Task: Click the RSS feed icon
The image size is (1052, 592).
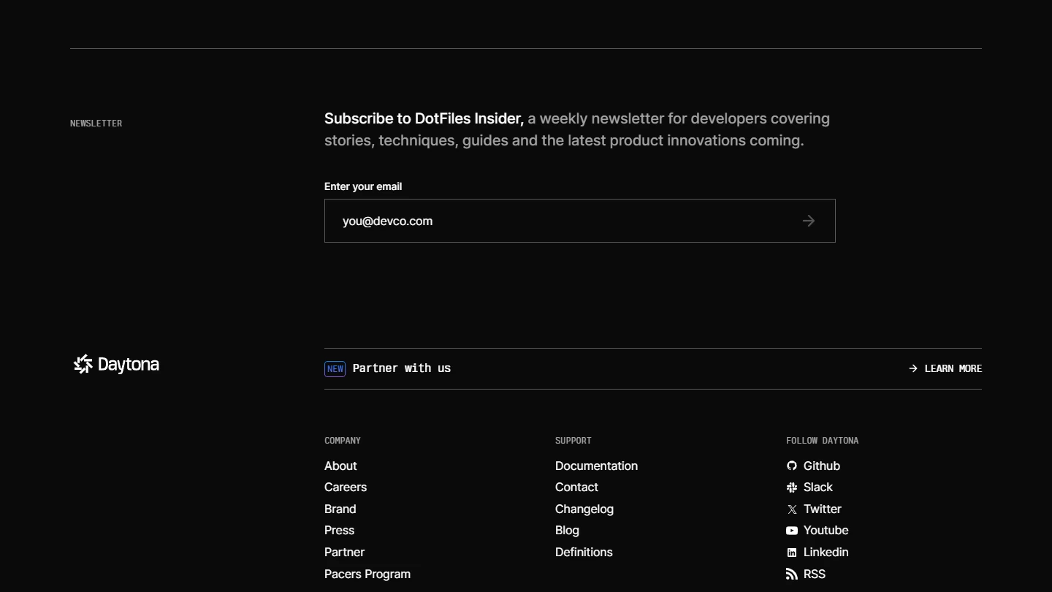Action: point(792,574)
